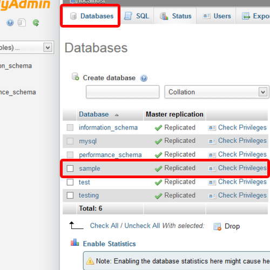Click the green Replicated checkmark for testing
270x270 pixels.
tap(158, 196)
